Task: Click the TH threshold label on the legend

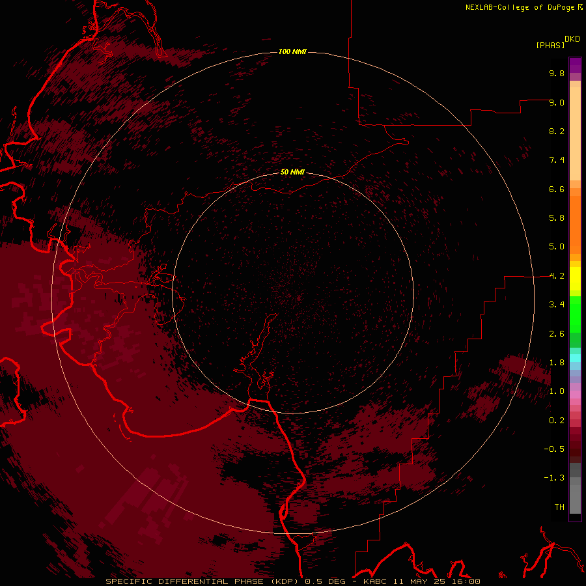Action: click(559, 507)
